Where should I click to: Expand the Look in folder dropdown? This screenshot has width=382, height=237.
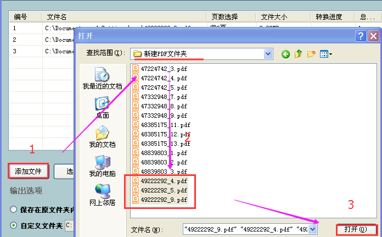pyautogui.click(x=268, y=54)
